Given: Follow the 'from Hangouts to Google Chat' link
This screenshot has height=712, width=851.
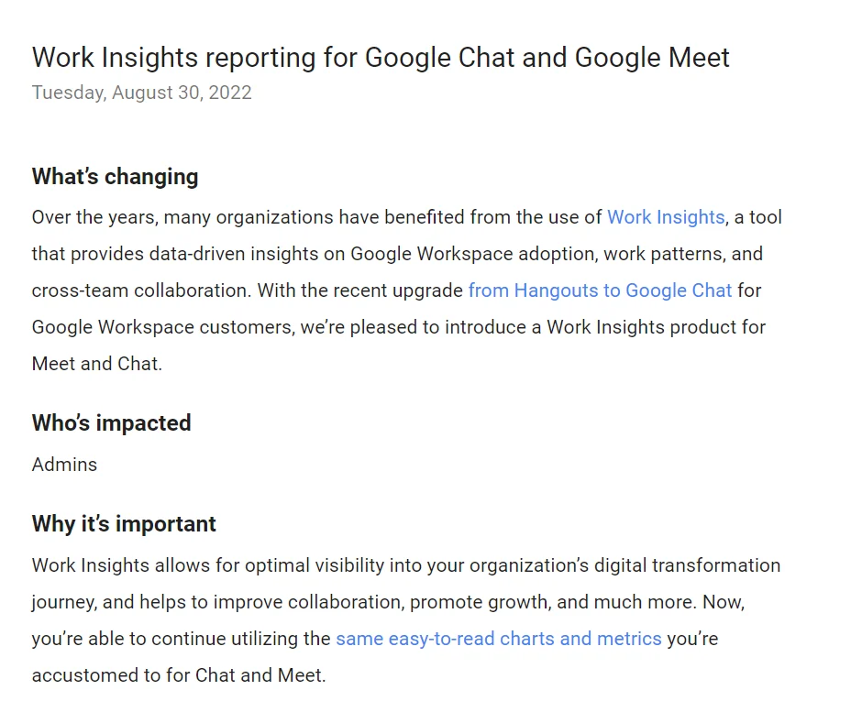Looking at the screenshot, I should [600, 290].
